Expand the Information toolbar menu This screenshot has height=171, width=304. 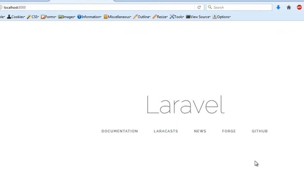tap(89, 17)
